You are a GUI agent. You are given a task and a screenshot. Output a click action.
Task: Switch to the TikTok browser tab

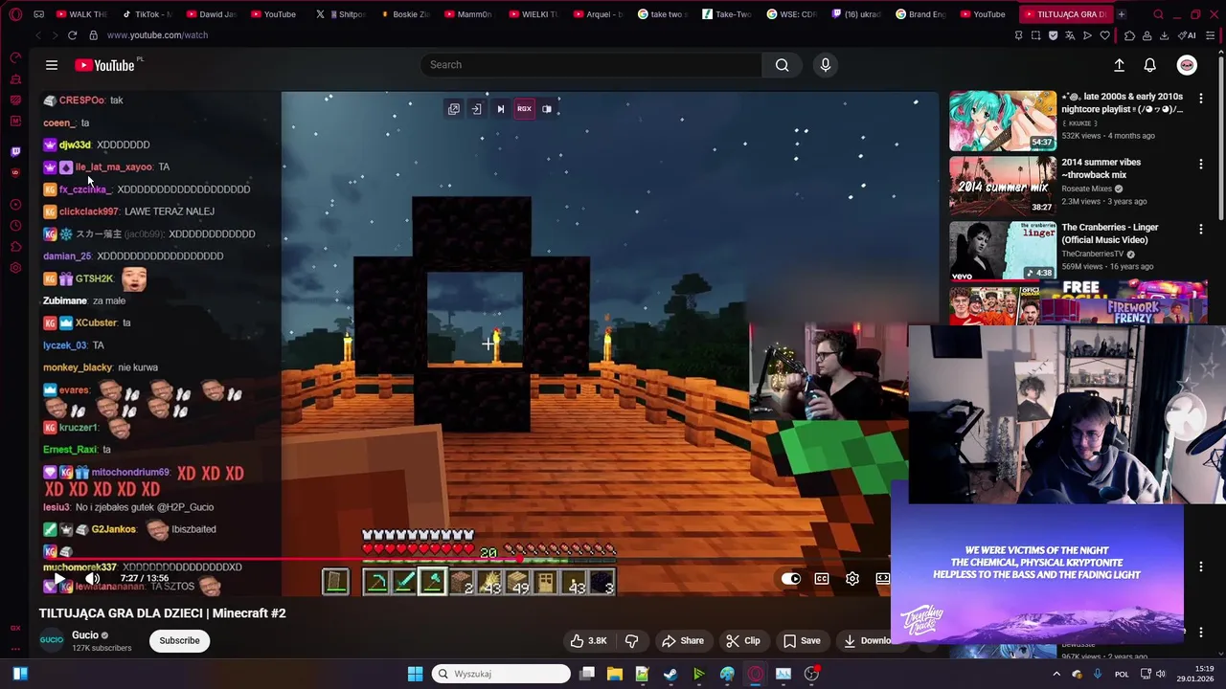pyautogui.click(x=148, y=14)
